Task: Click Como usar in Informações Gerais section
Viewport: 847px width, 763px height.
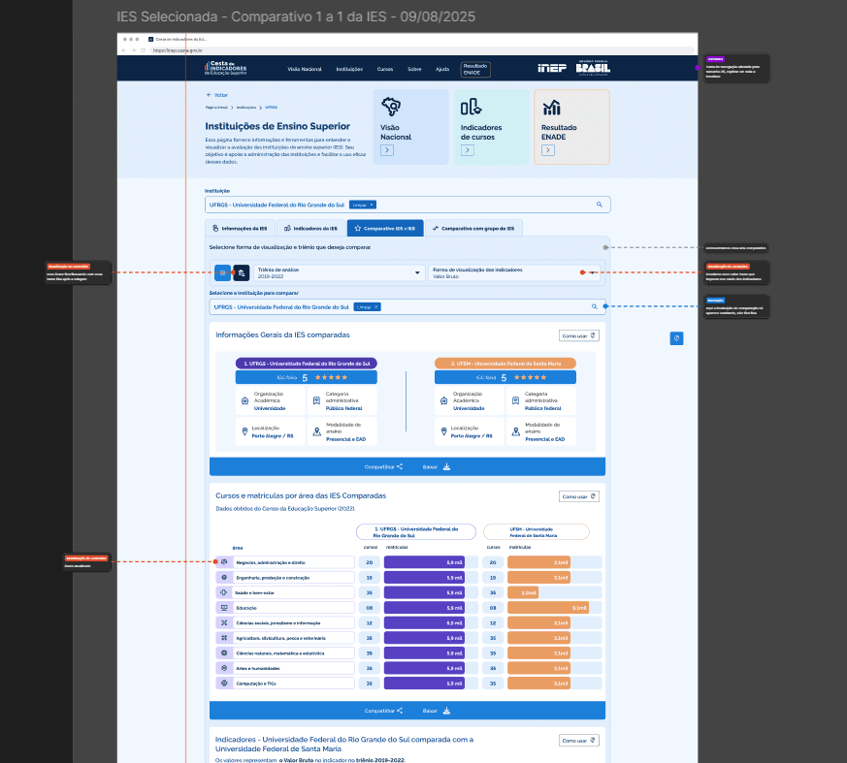Action: pyautogui.click(x=578, y=335)
